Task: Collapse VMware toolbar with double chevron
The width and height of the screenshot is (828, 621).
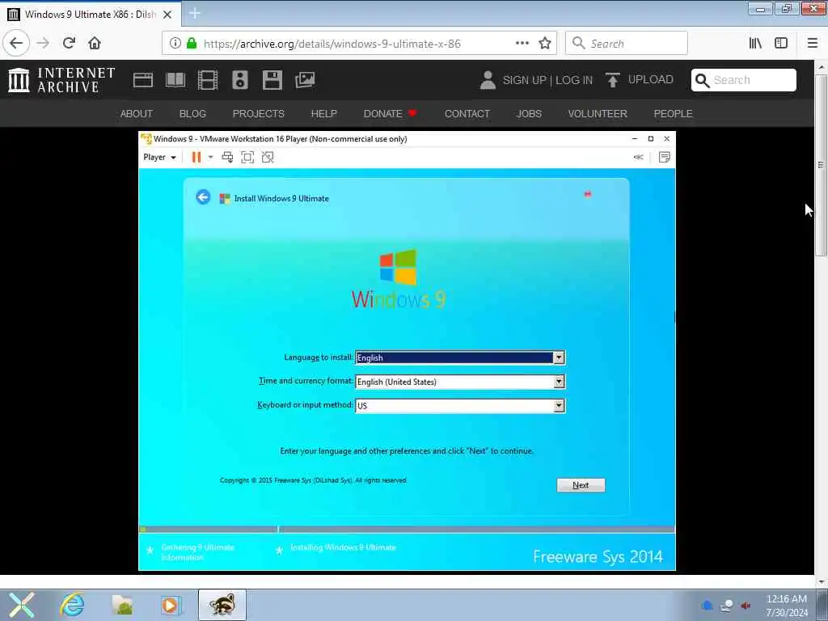Action: (x=639, y=157)
